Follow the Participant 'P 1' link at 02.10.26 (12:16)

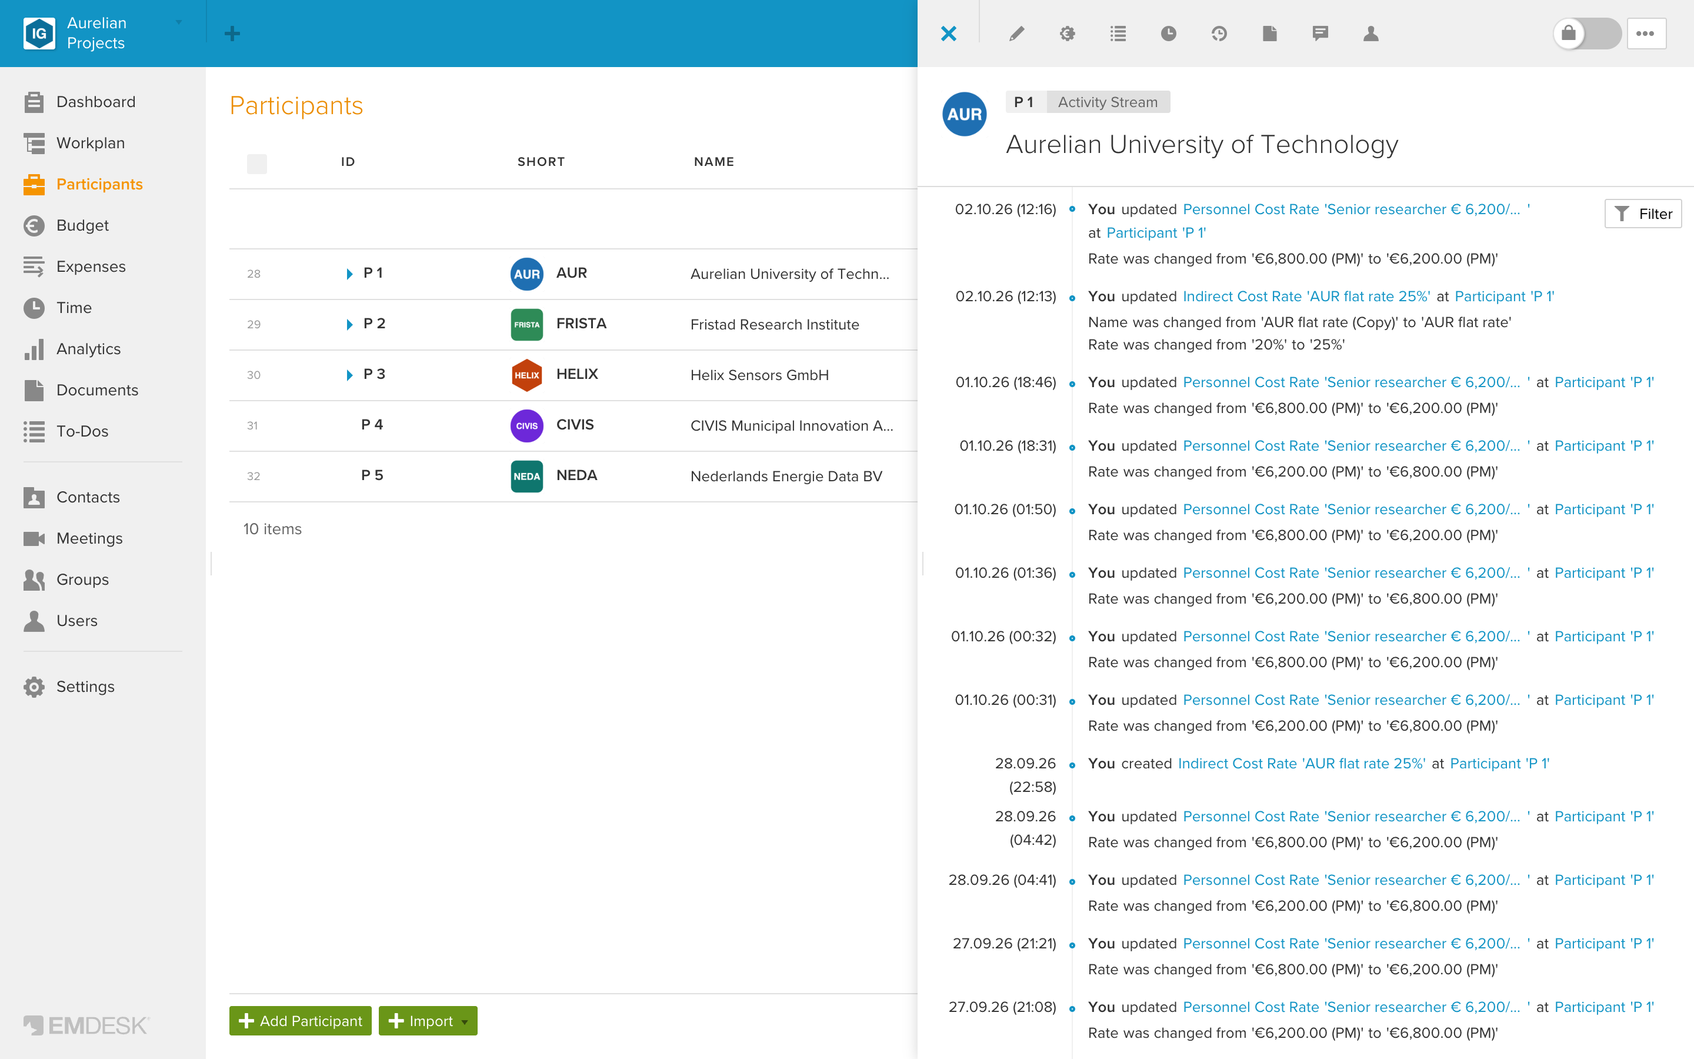click(x=1156, y=232)
